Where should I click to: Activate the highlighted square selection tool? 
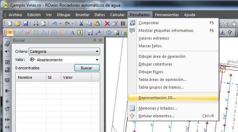pyautogui.click(x=10, y=33)
